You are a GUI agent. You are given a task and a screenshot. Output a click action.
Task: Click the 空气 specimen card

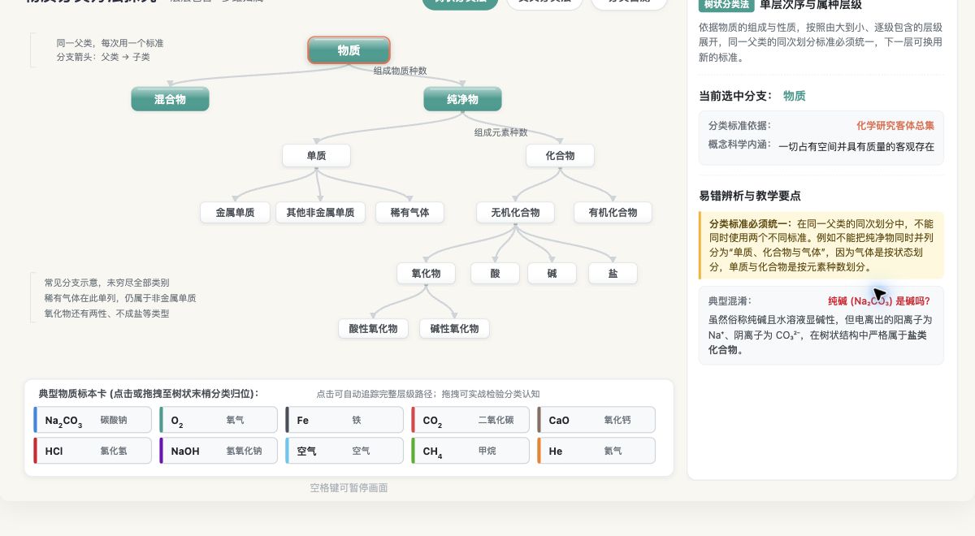pos(344,451)
